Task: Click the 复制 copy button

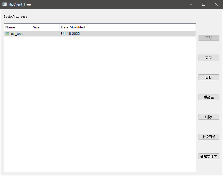Action: (209, 58)
